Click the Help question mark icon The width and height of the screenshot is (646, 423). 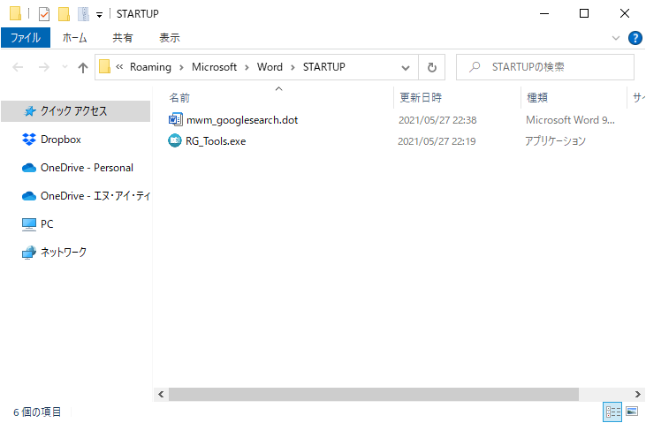click(634, 38)
